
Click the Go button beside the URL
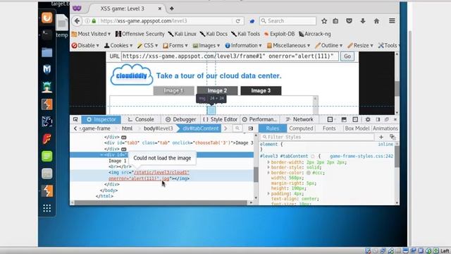click(347, 56)
